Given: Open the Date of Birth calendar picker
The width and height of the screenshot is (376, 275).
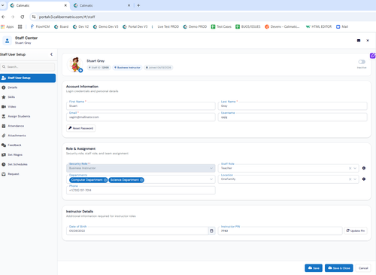Looking at the screenshot, I should pyautogui.click(x=211, y=231).
